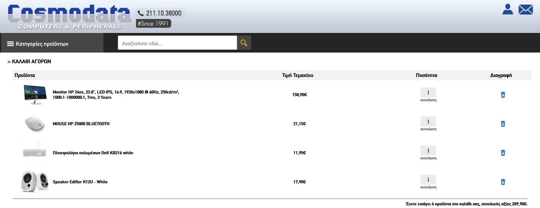Click the quantity field for HP monitor
Image resolution: width=540 pixels, height=208 pixels.
(x=428, y=92)
